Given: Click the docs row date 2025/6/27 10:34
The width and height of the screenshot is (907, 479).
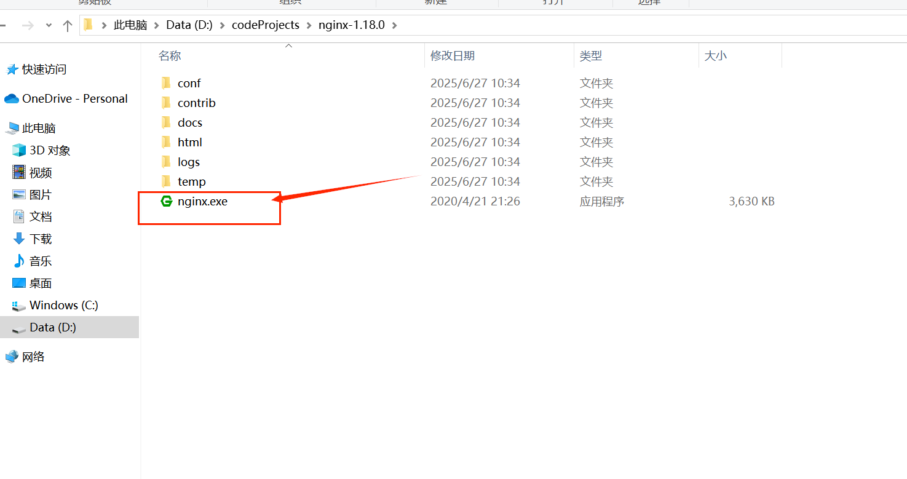Looking at the screenshot, I should (475, 122).
